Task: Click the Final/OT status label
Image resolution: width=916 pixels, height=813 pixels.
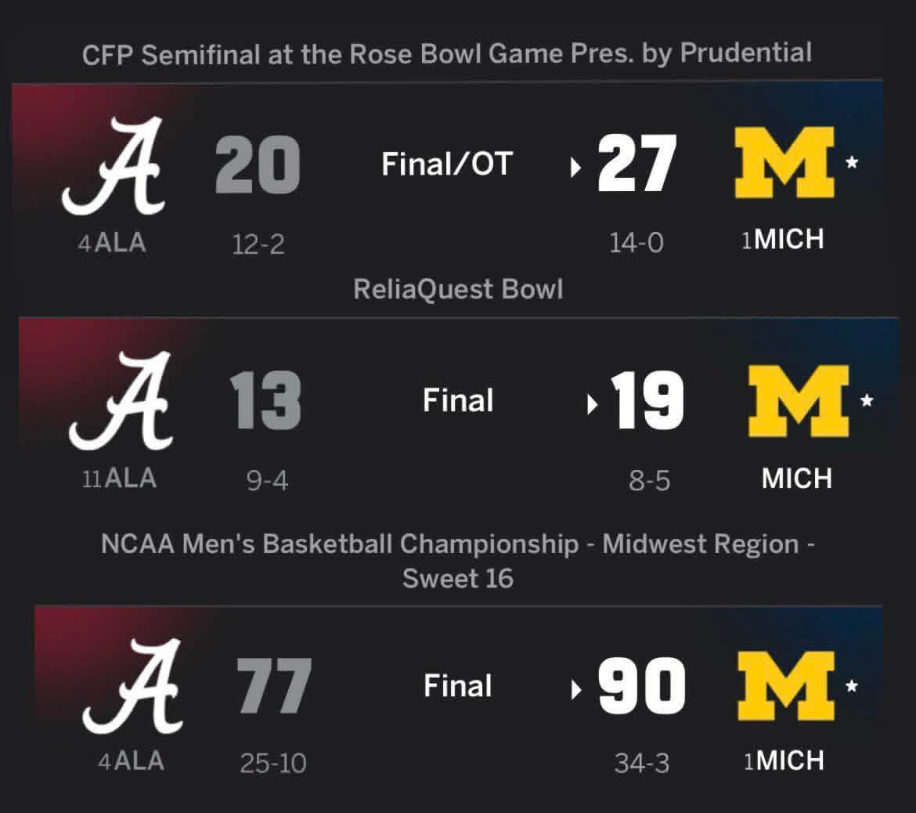Action: point(446,164)
